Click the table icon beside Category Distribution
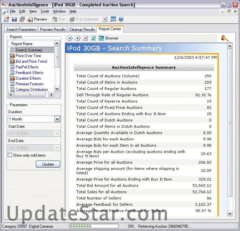240x231 pixels. click(12, 89)
